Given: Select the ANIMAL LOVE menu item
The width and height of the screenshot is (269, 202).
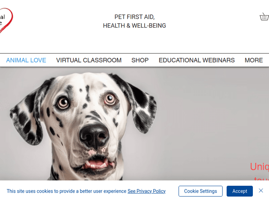Looking at the screenshot, I should [26, 60].
